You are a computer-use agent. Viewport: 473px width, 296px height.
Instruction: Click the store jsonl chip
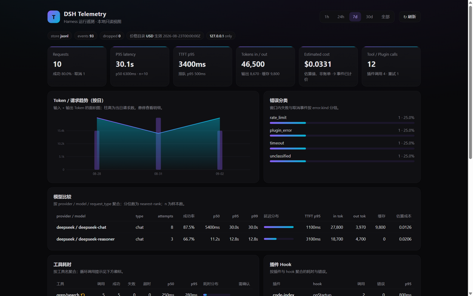[59, 36]
